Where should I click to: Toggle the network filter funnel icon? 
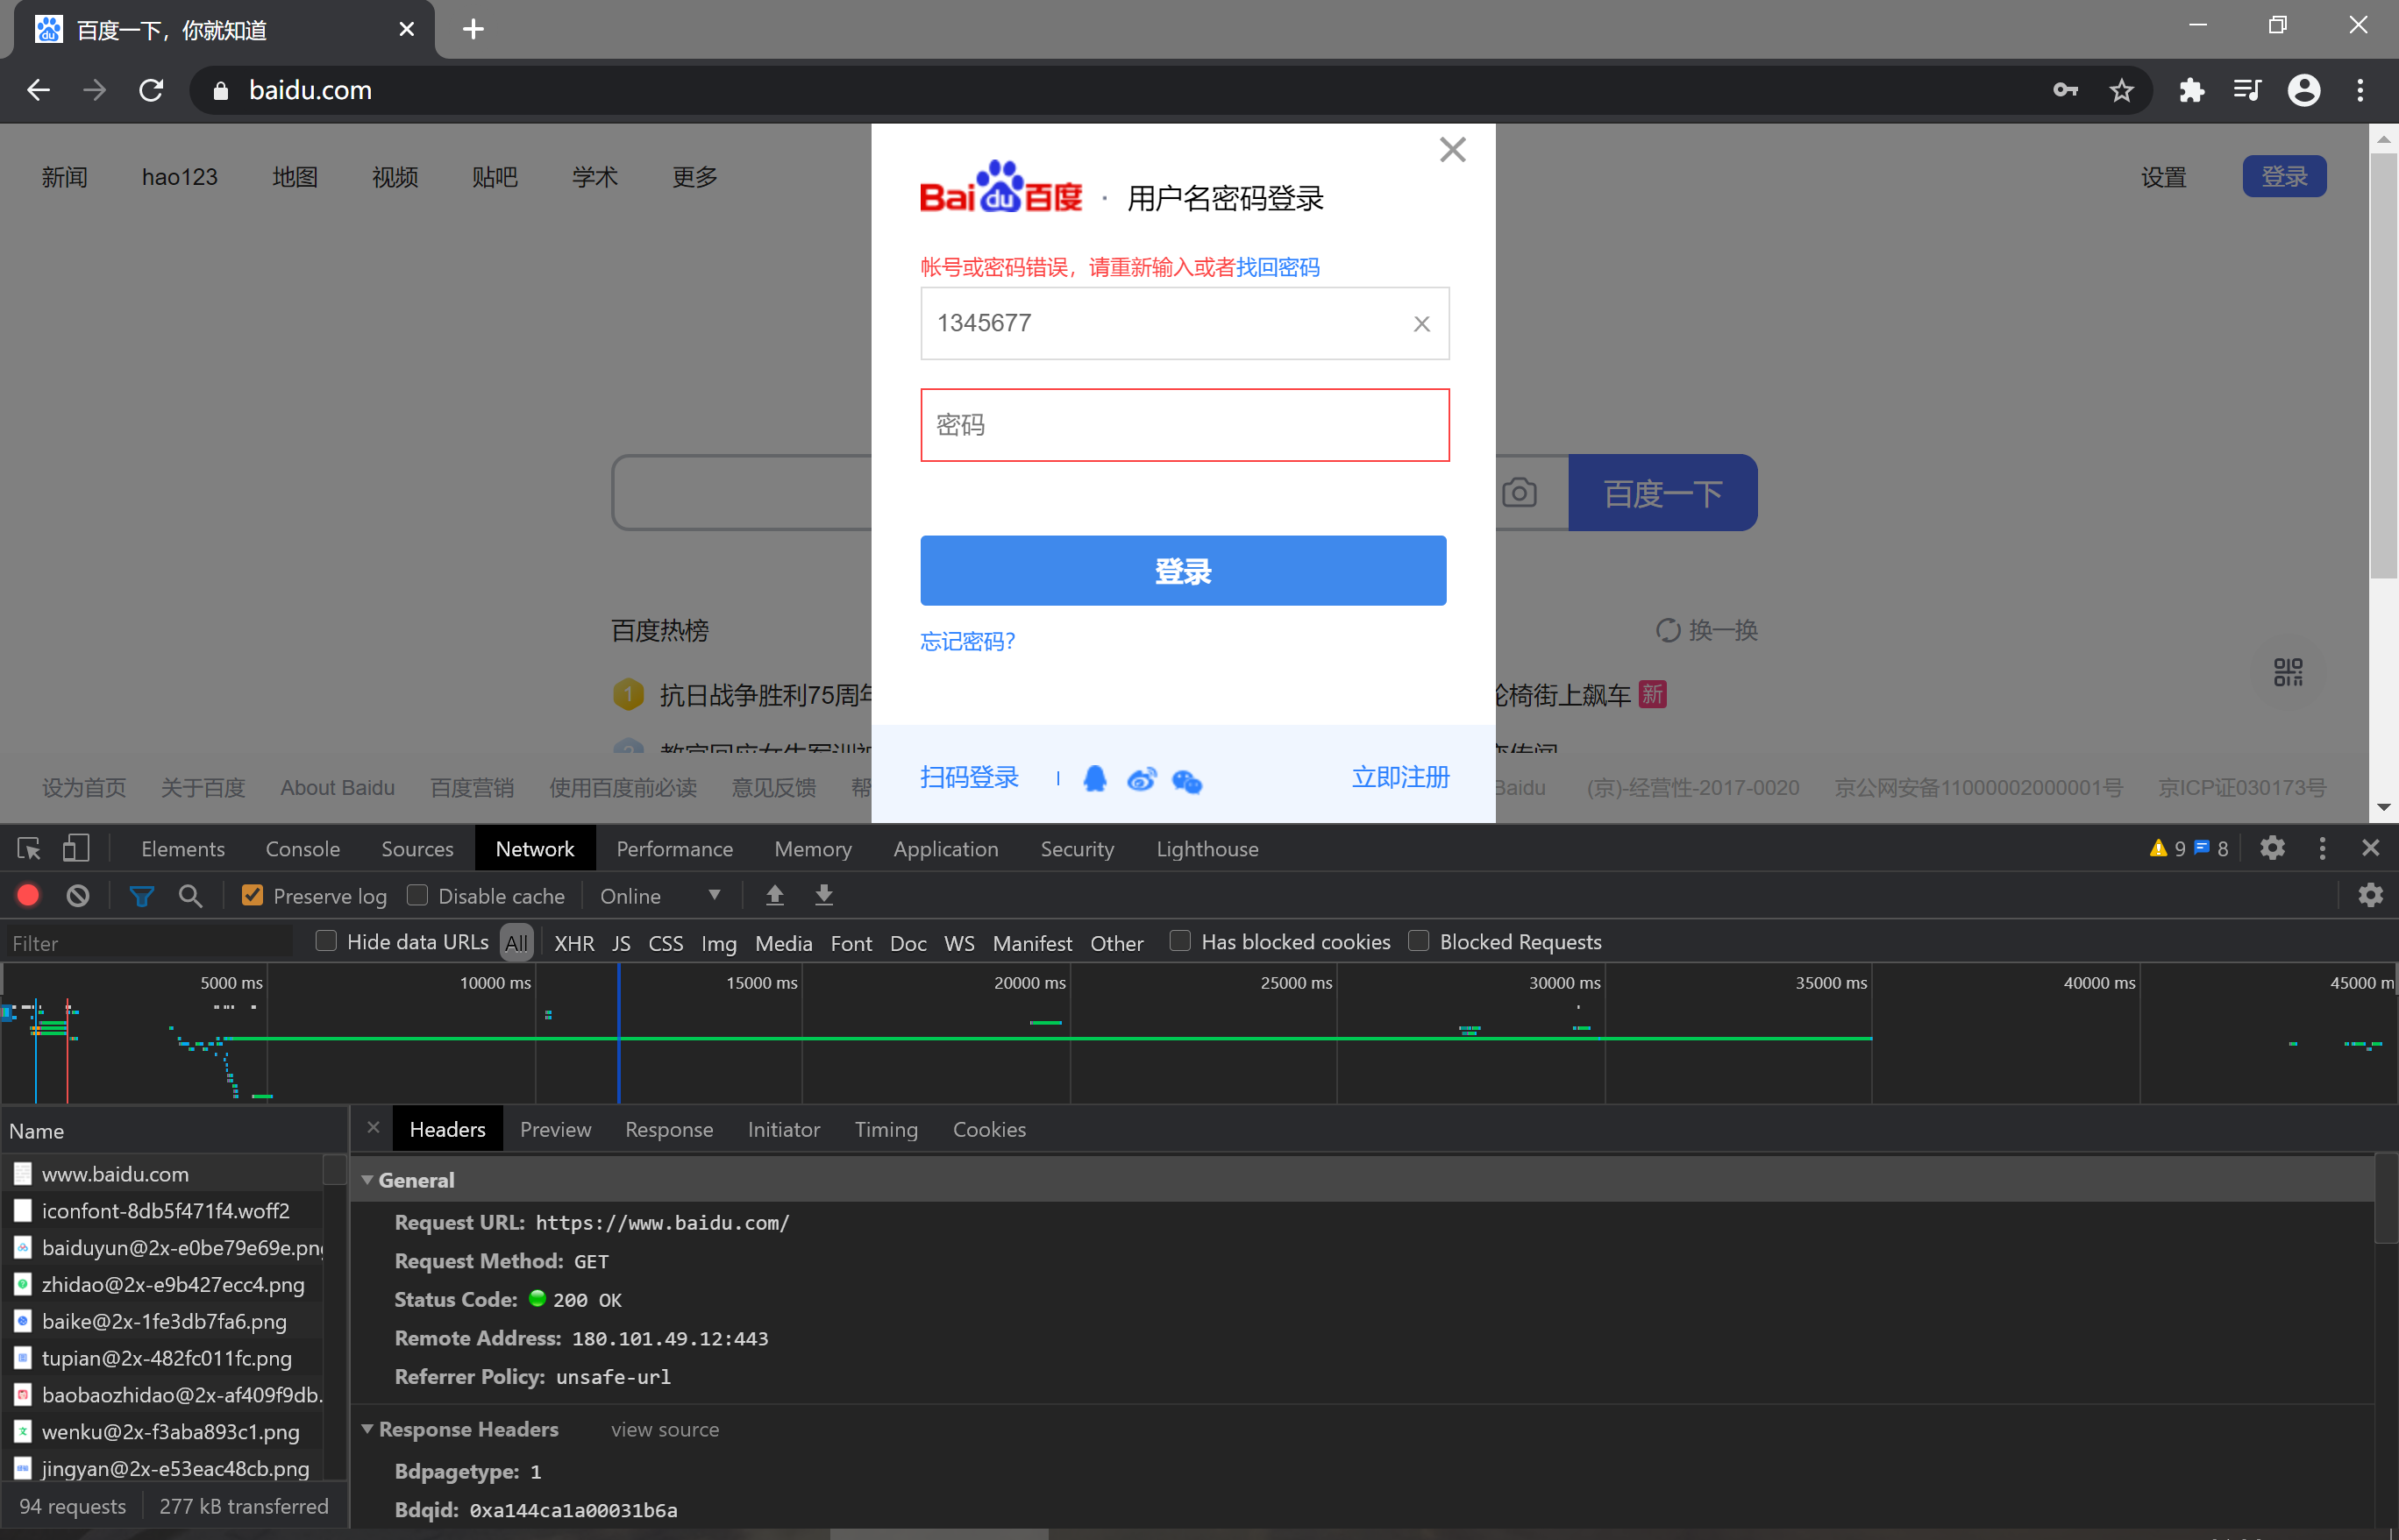coord(141,896)
